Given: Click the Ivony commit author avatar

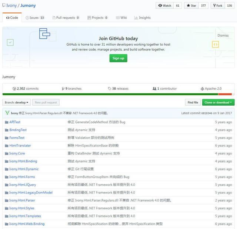Looking at the screenshot, I should click(7, 113).
